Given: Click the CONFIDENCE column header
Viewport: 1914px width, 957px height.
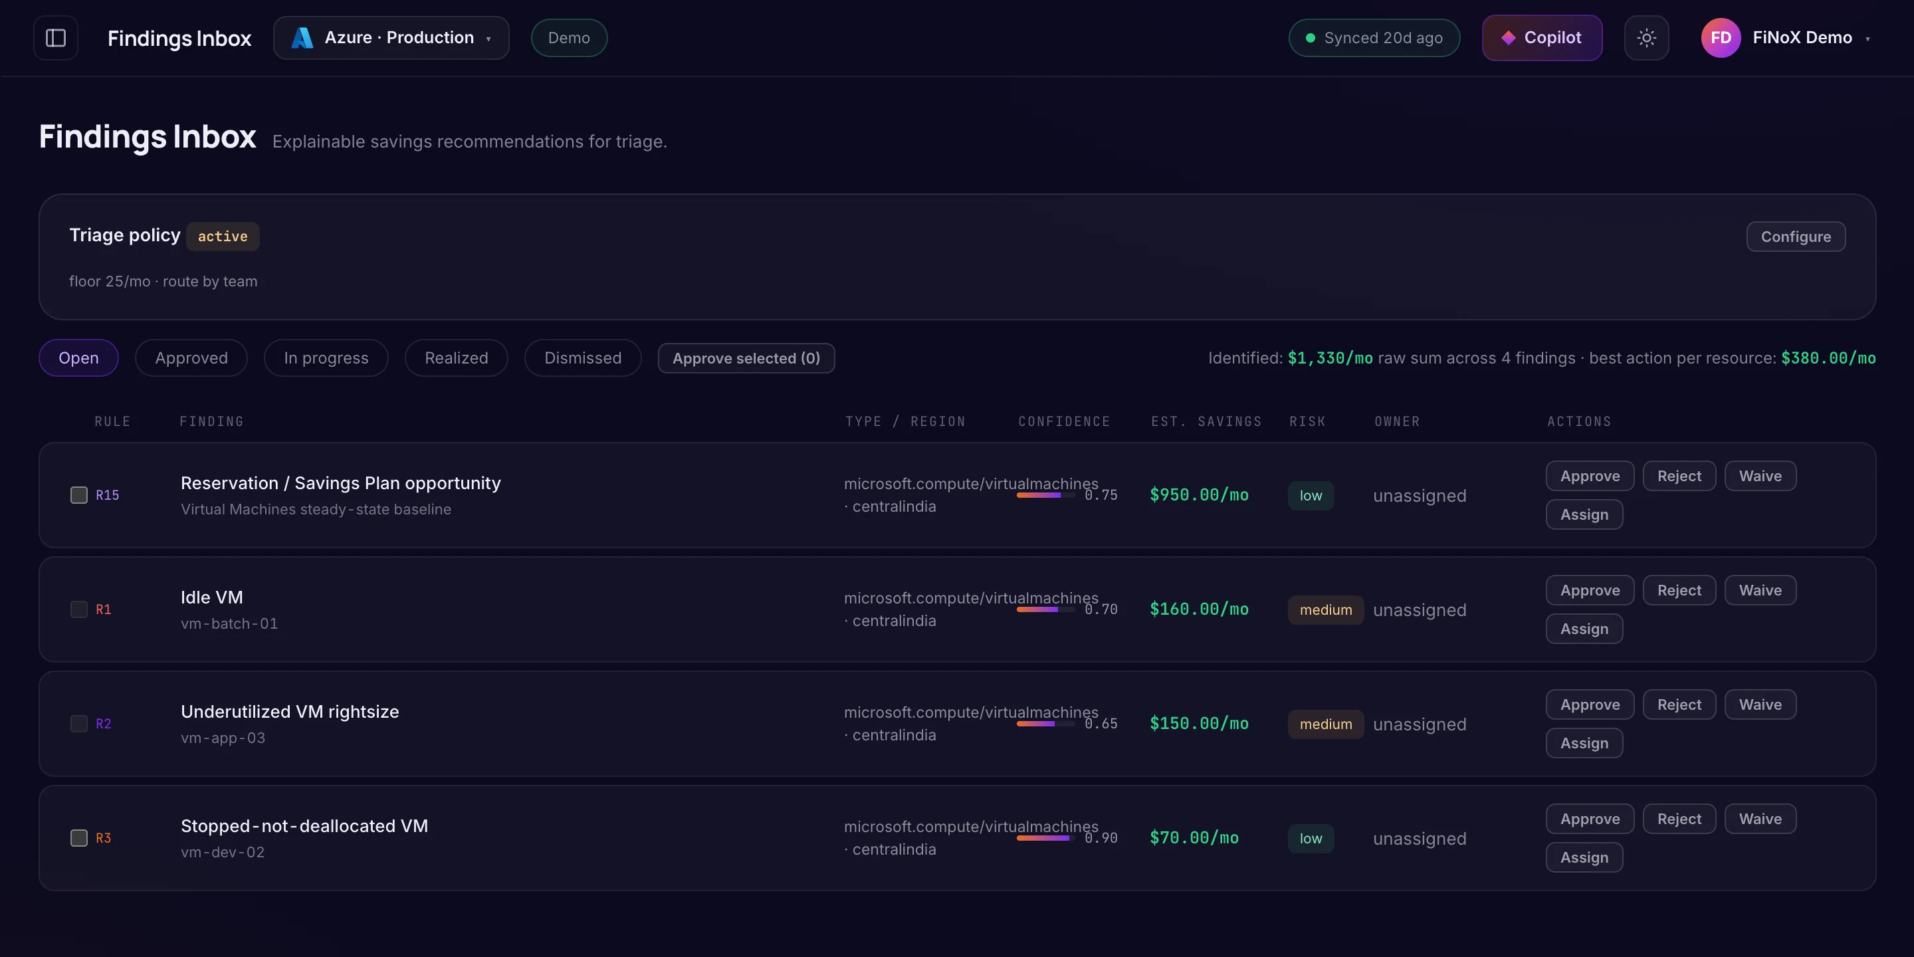Looking at the screenshot, I should click(x=1064, y=422).
